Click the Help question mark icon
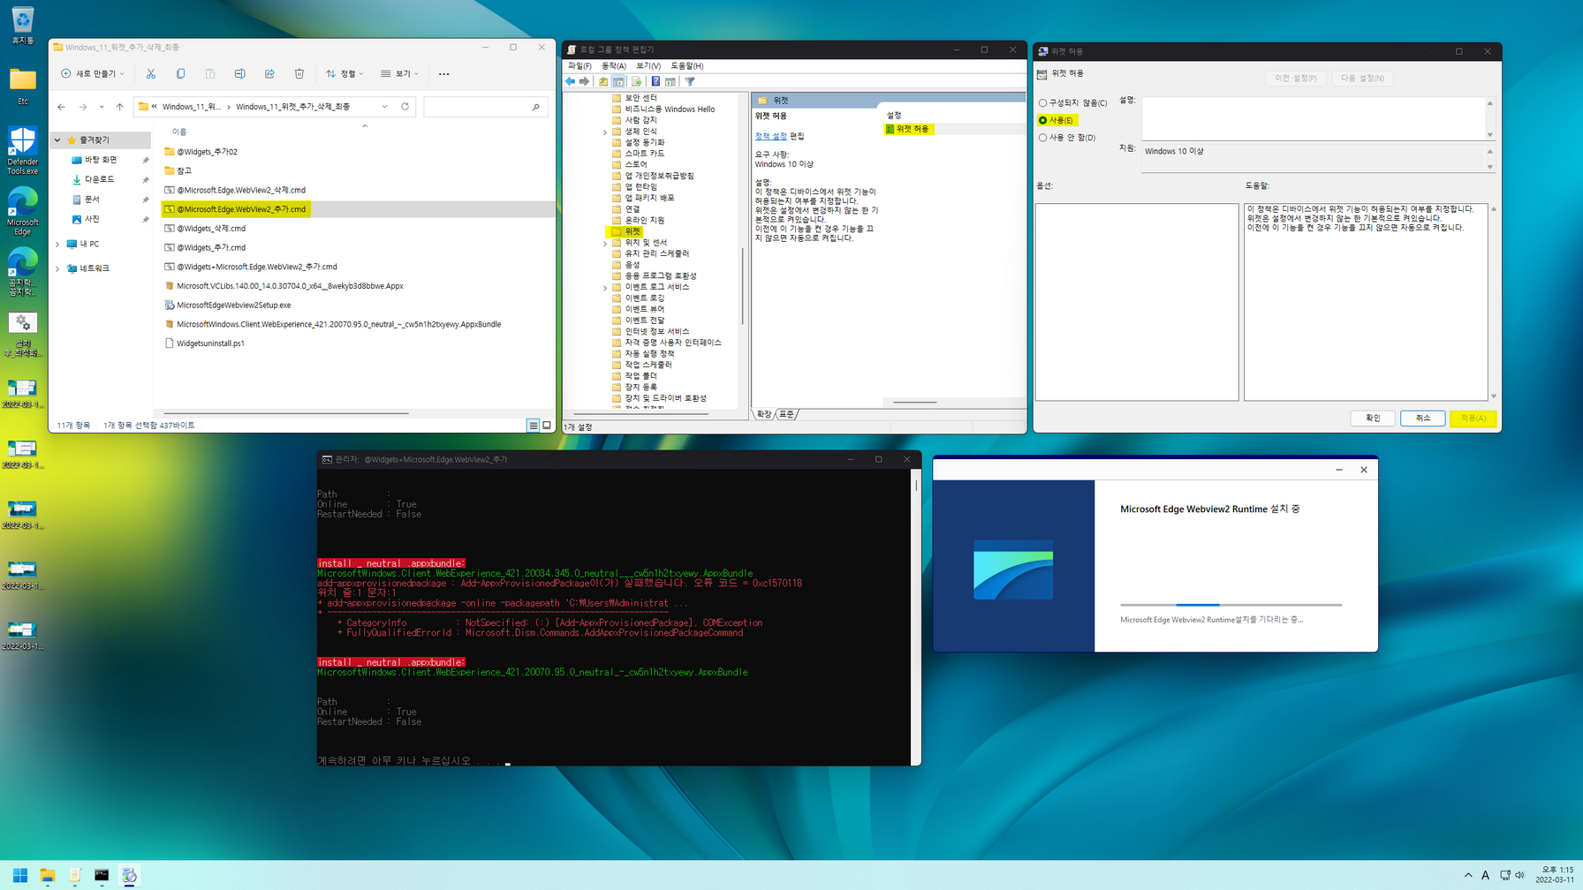Image resolution: width=1583 pixels, height=890 pixels. [x=655, y=81]
